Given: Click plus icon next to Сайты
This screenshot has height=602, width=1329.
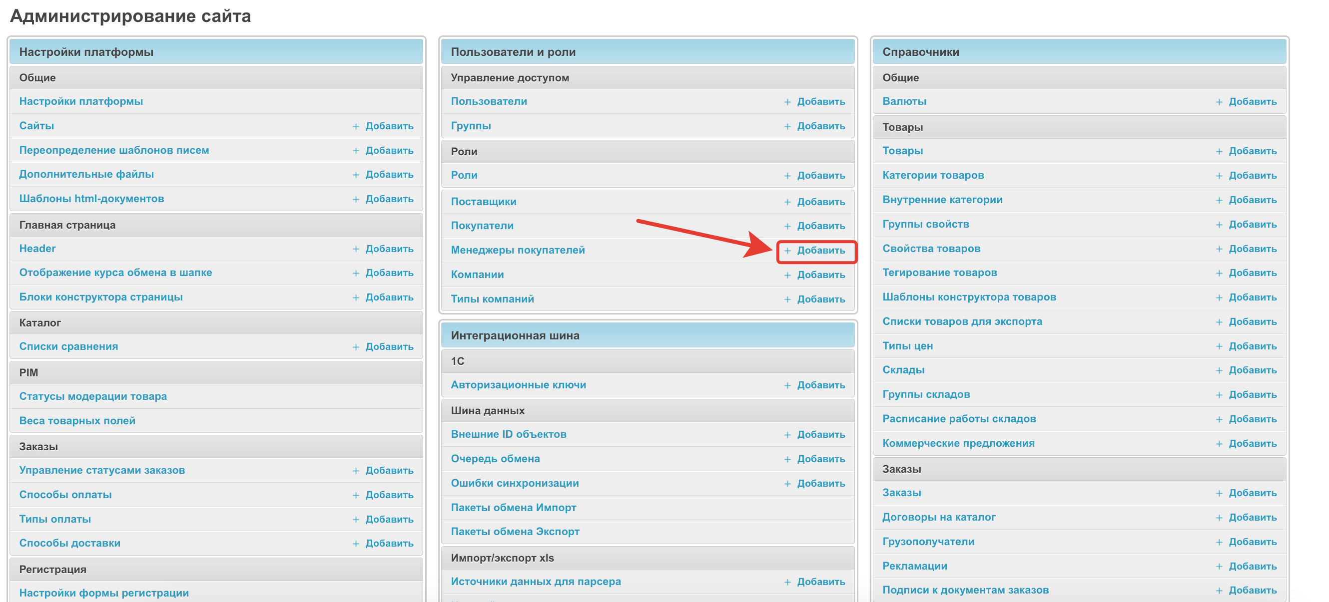Looking at the screenshot, I should (x=355, y=126).
